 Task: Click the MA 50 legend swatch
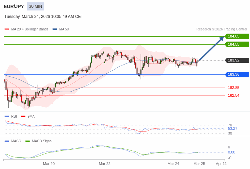(x=55, y=29)
